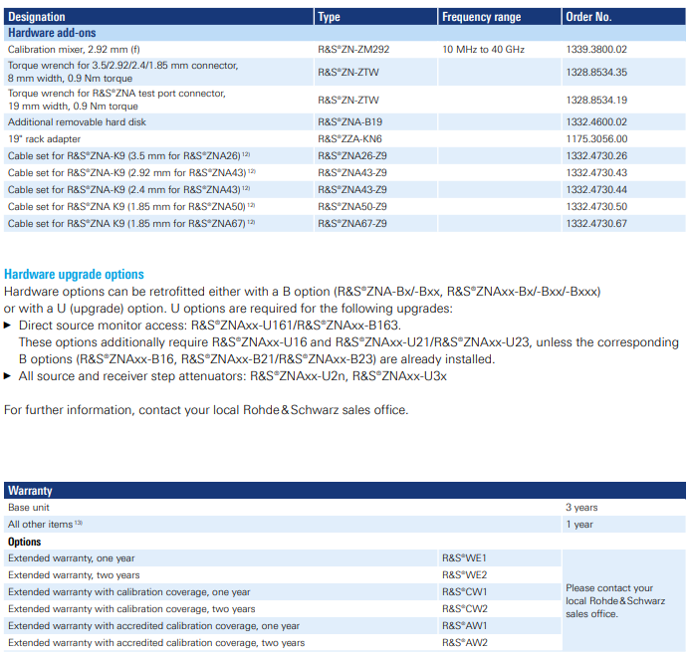Click order number 1328.8534.19
Image resolution: width=690 pixels, height=660 pixels.
pyautogui.click(x=596, y=100)
